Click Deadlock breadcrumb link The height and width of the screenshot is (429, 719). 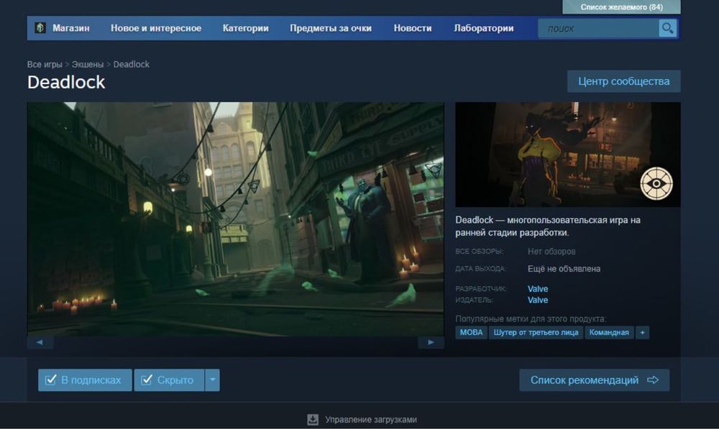(x=131, y=64)
